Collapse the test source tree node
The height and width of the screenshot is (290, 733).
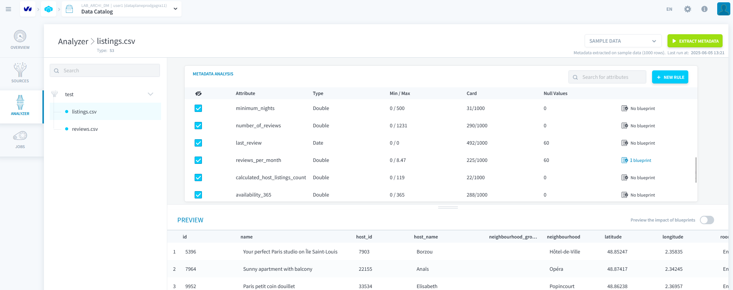150,94
